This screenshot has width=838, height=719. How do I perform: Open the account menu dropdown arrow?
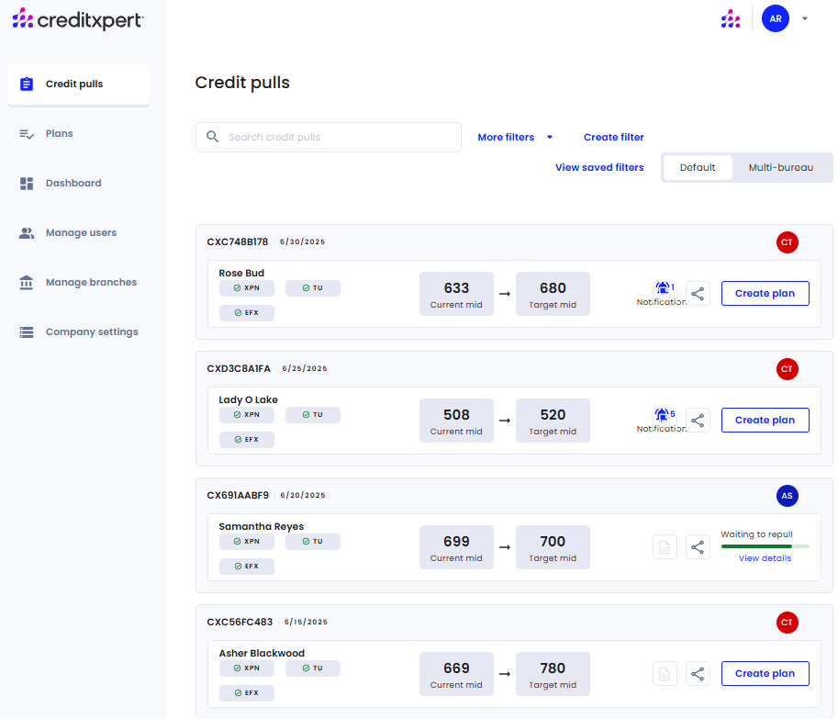[x=805, y=18]
